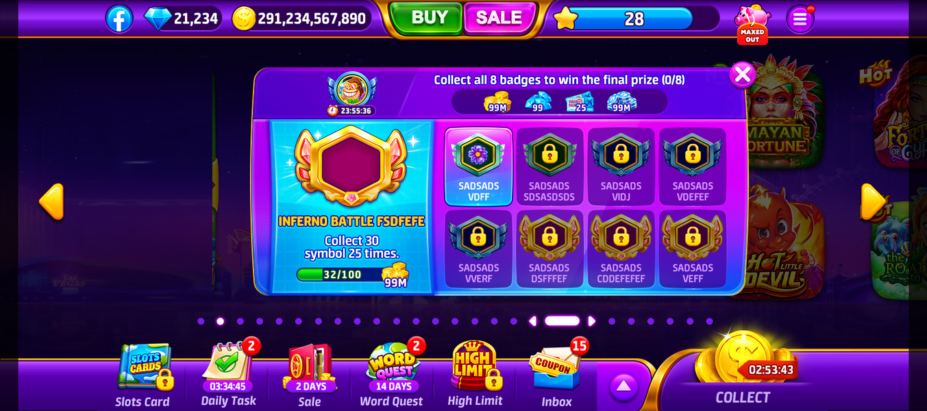Open the Inbox coupon box
The image size is (927, 411).
click(556, 374)
